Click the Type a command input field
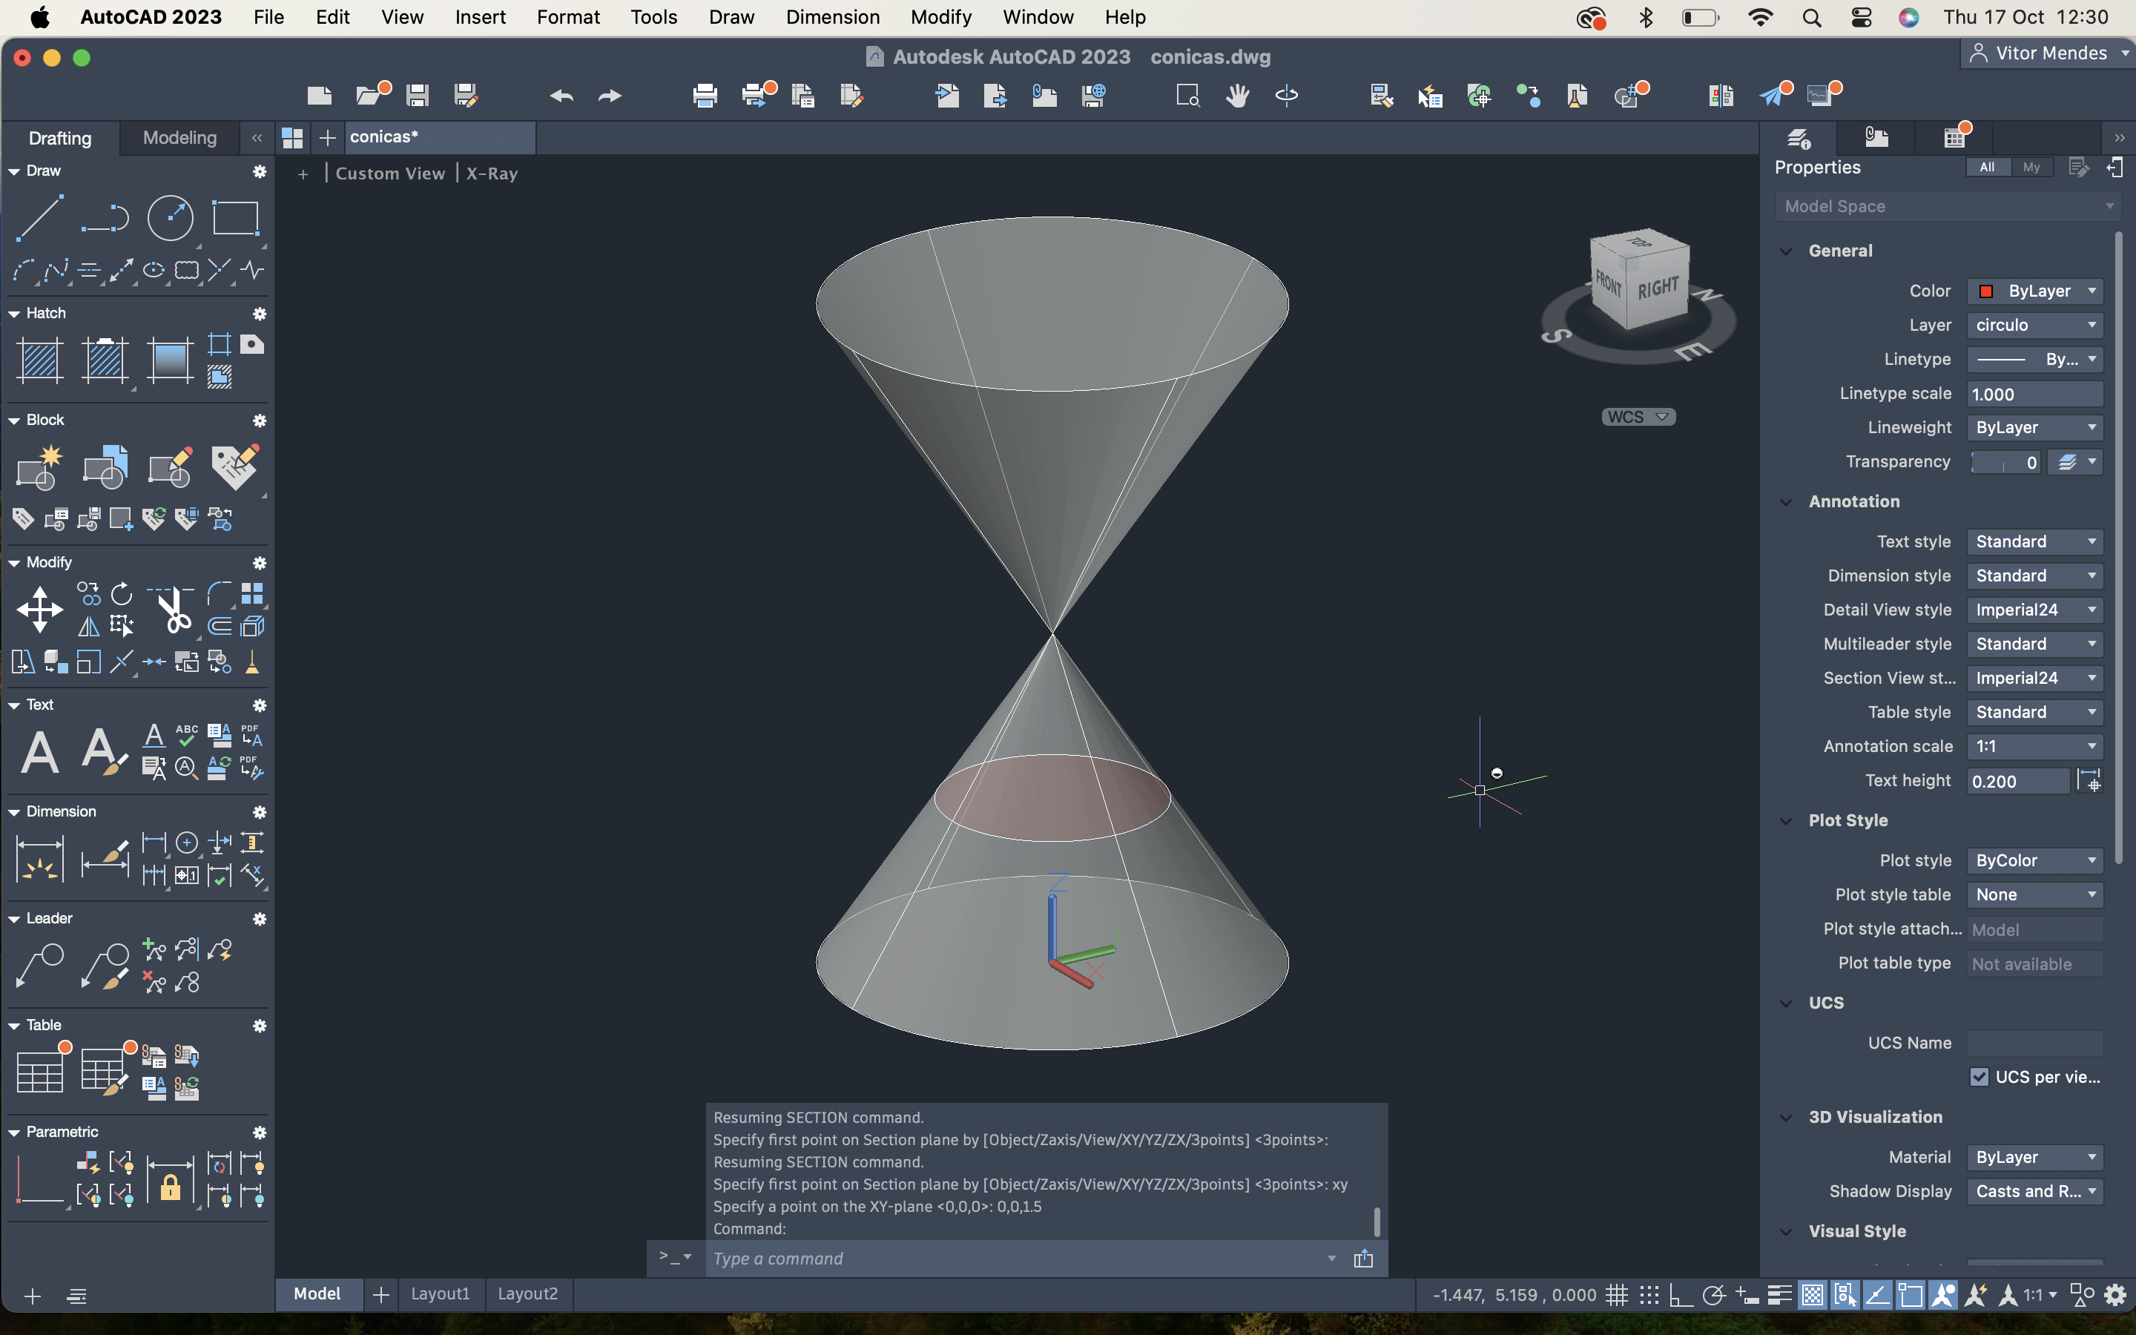2136x1335 pixels. (1015, 1258)
